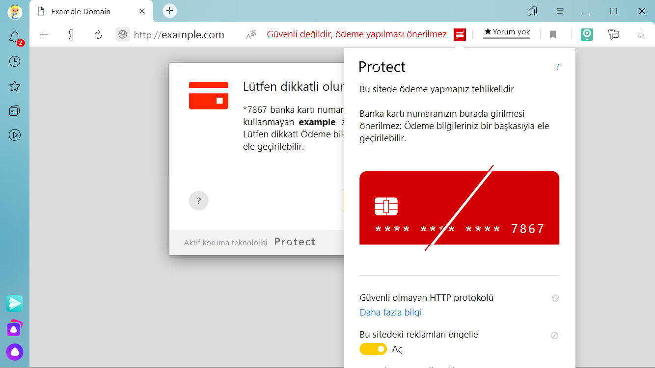Click Güvenli olmayan HTTP protokolü text
Screen dimensions: 655x368
point(427,298)
